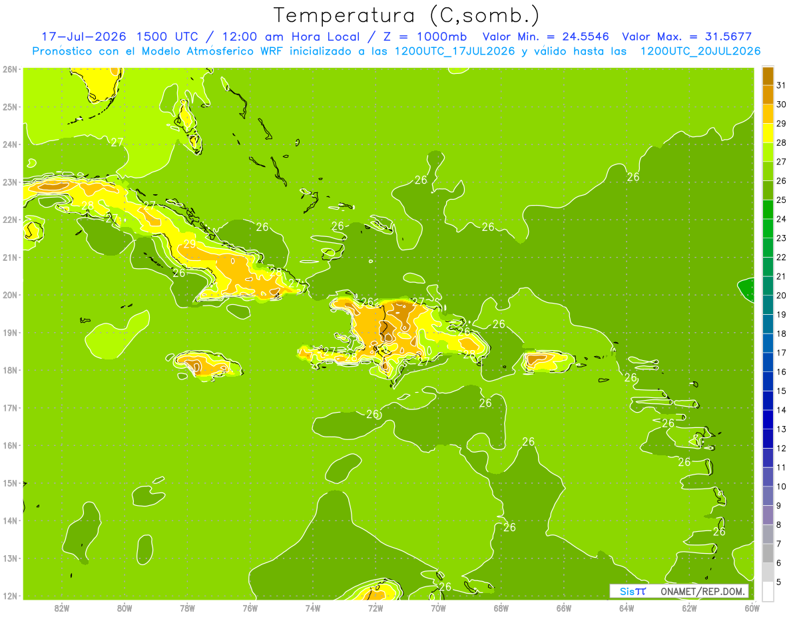Screen dimensions: 799x617
Task: Click the 62W longitude axis label
Action: 690,607
